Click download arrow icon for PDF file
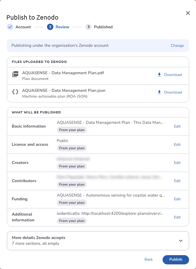The height and width of the screenshot is (269, 196). (x=159, y=75)
